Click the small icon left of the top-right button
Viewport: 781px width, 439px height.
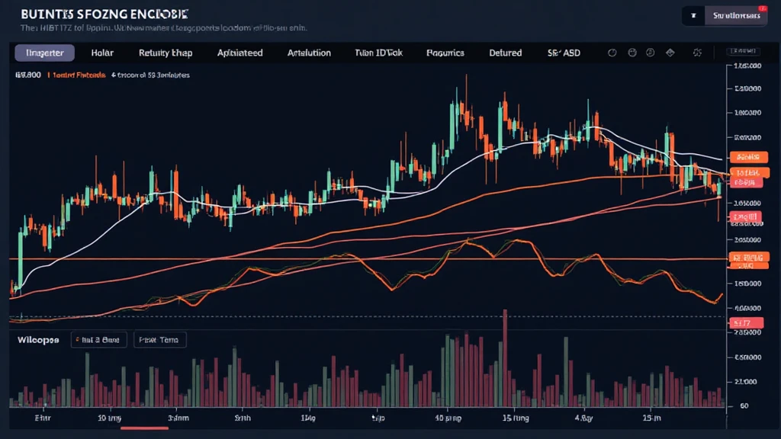point(693,14)
